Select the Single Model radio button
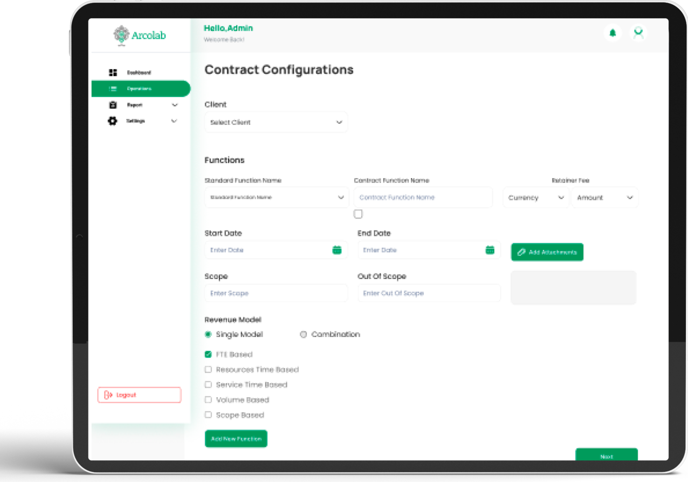The height and width of the screenshot is (482, 688). tap(208, 335)
